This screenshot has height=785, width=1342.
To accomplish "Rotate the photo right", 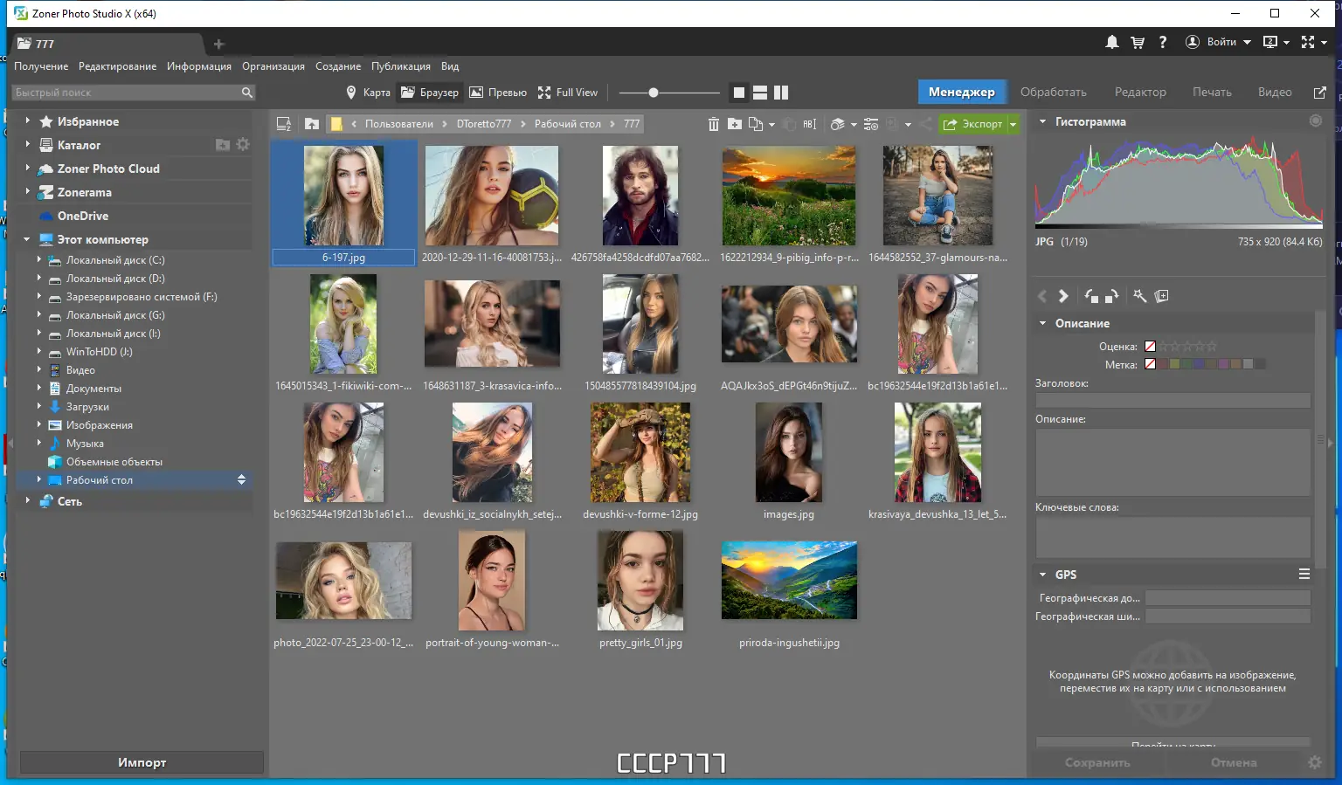I will 1111,296.
